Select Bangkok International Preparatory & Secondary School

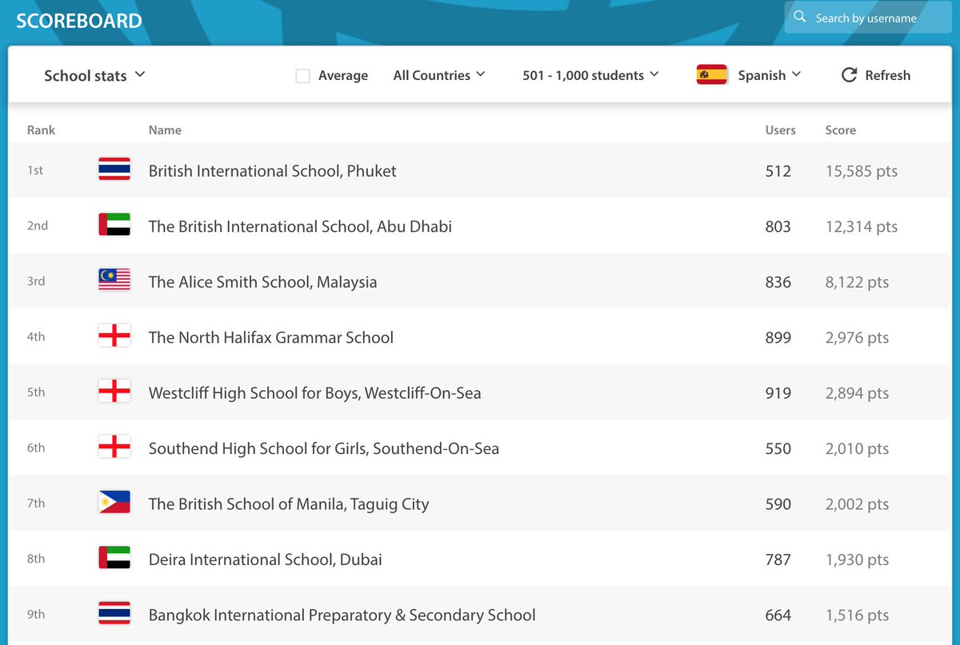point(342,615)
